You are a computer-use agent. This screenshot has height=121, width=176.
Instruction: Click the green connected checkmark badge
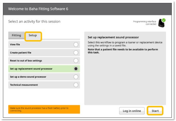coord(164,20)
